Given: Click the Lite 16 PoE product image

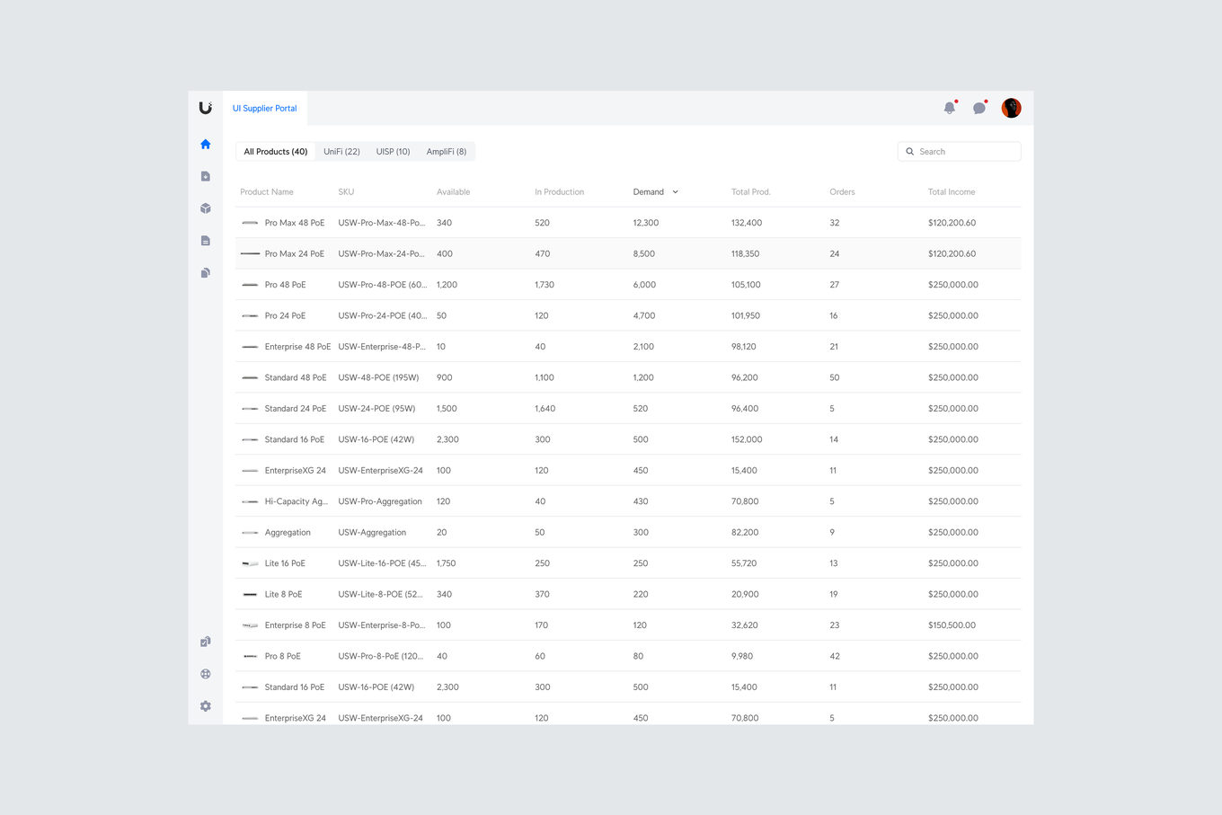Looking at the screenshot, I should coord(250,563).
